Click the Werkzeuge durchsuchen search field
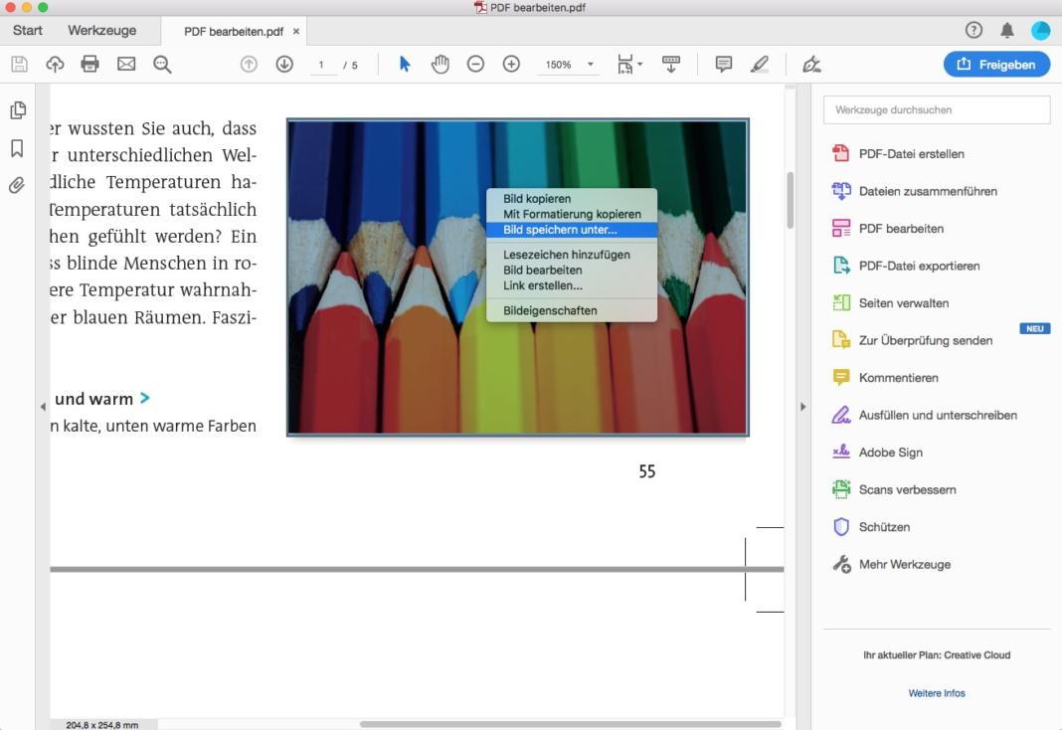Screen dimensions: 1062x730 [x=937, y=109]
